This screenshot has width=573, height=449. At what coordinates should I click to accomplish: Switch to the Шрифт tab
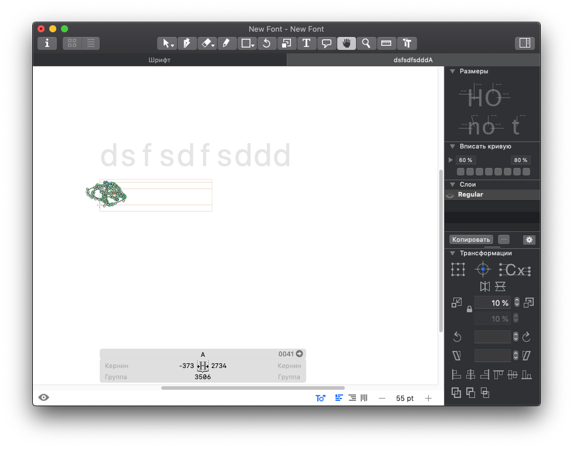pos(160,60)
